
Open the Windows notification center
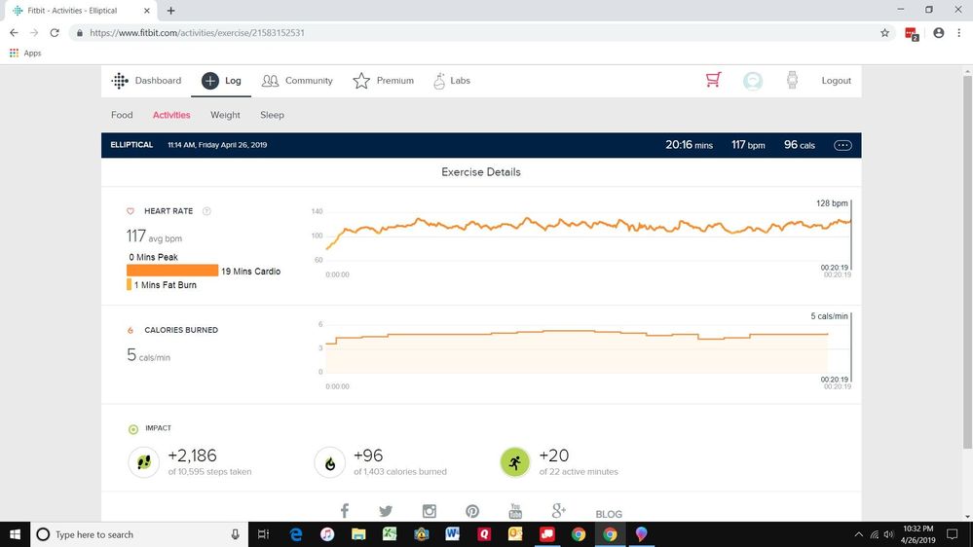[952, 534]
